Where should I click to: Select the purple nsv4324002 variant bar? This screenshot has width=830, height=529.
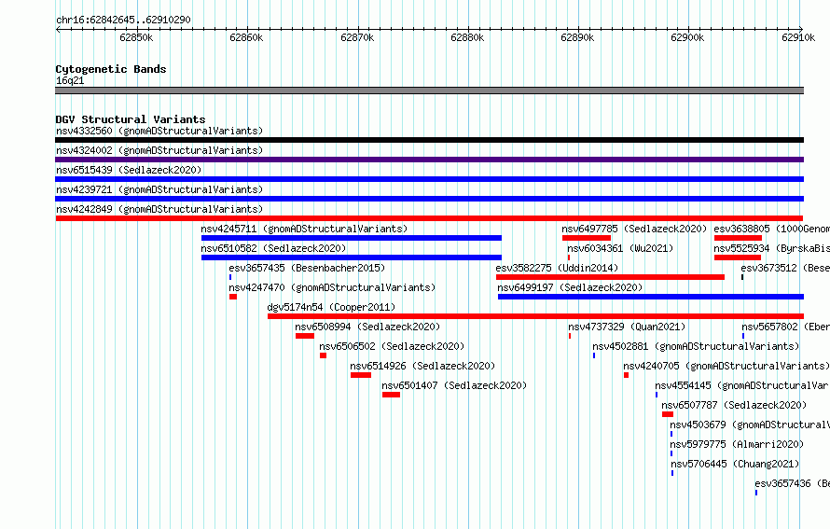(429, 160)
